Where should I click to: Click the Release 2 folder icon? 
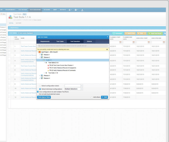42,57
